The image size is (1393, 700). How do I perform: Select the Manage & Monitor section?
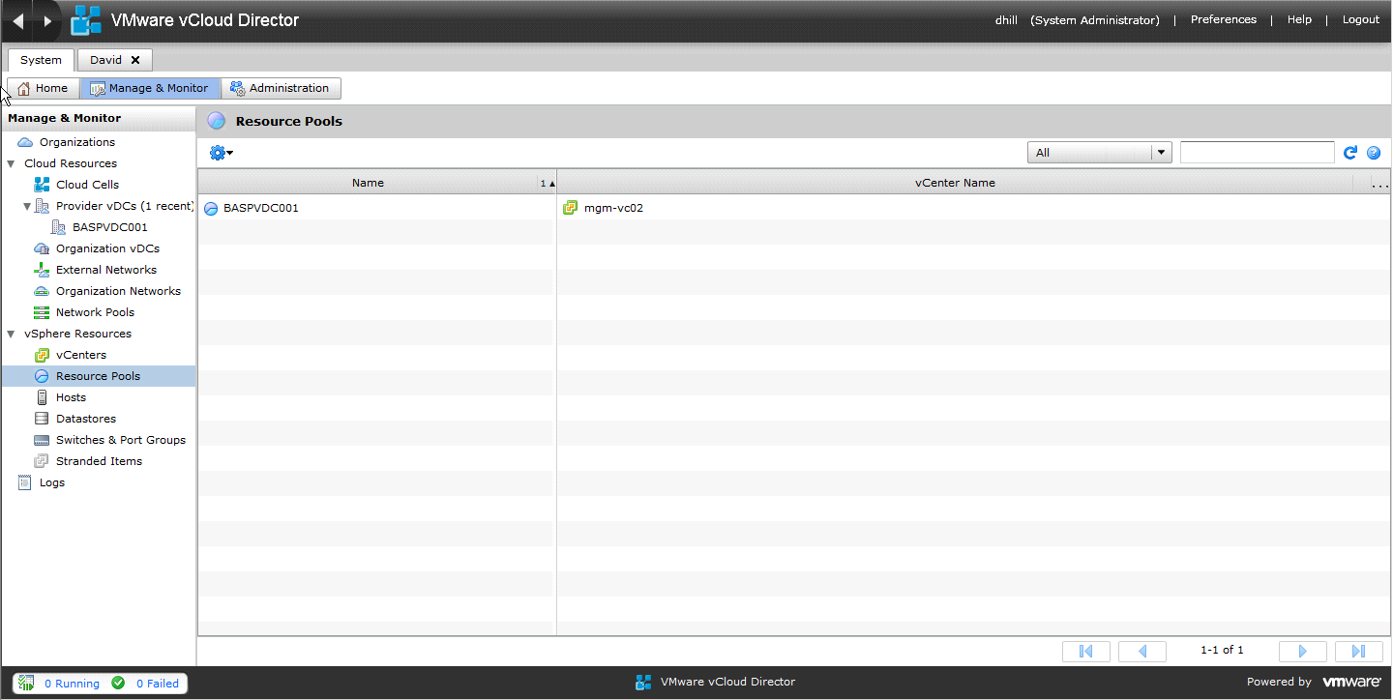(150, 88)
